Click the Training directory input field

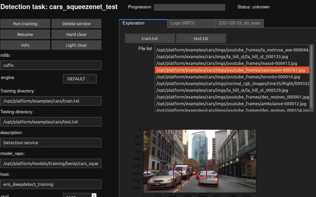click(x=51, y=101)
